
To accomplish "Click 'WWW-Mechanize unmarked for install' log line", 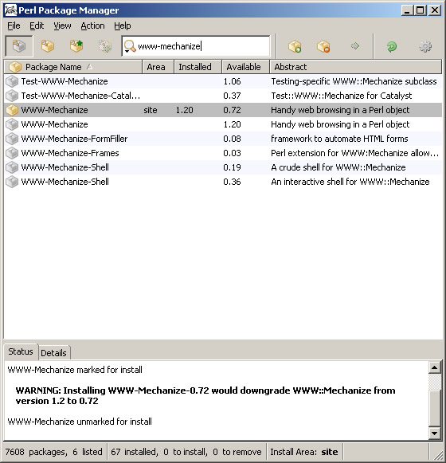I will 80,422.
